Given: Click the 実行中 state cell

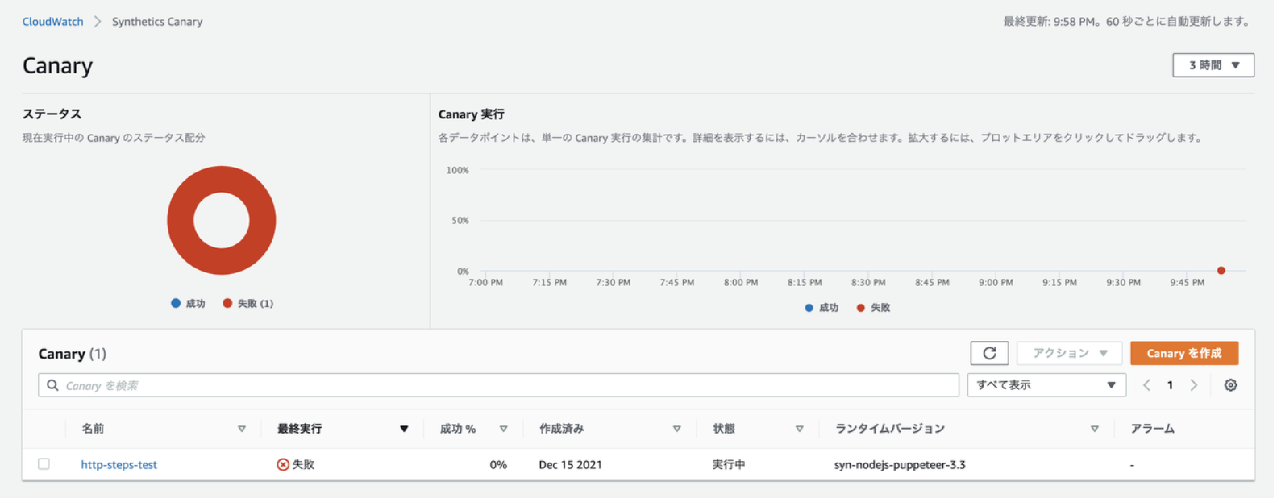Looking at the screenshot, I should [x=729, y=465].
